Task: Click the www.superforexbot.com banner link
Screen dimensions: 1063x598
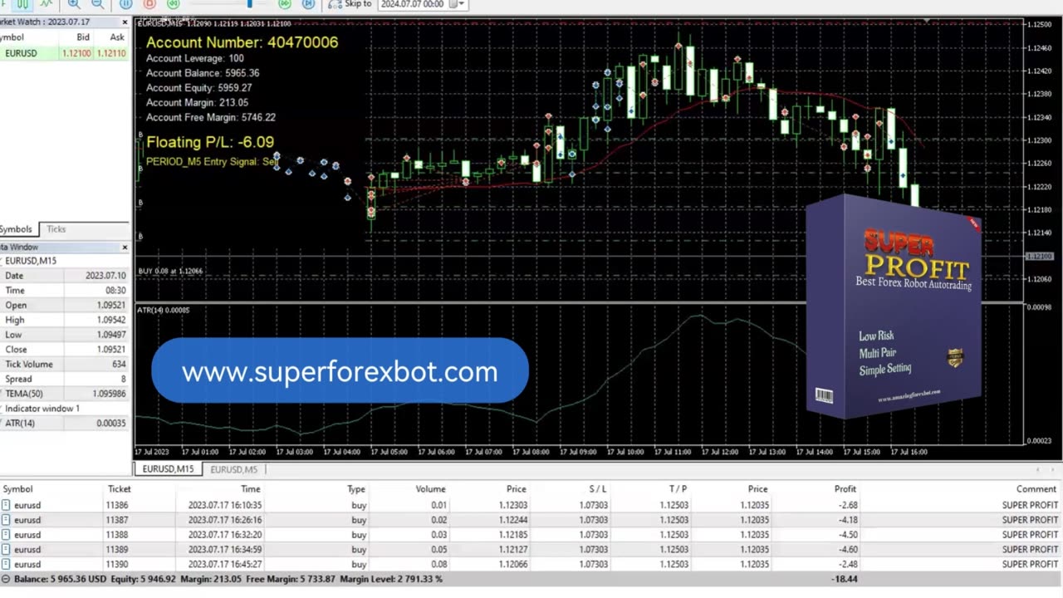Action: coord(340,371)
